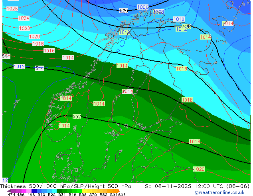Screen dimensions: 253x196
Task: Pick the yellow legend swatch above 558
Action: point(85,191)
